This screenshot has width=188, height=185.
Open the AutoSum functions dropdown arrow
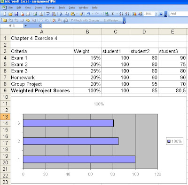click(117, 14)
